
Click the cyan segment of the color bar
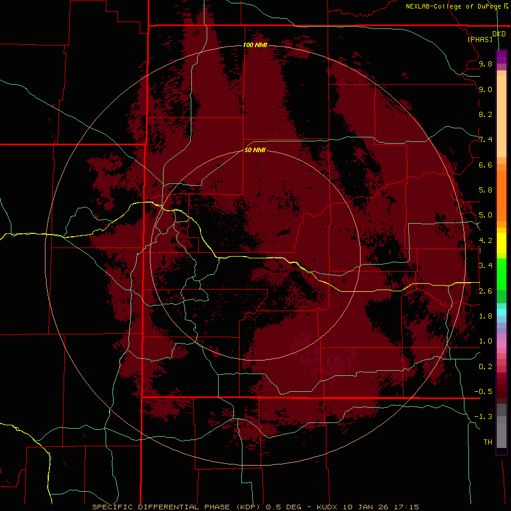(501, 312)
